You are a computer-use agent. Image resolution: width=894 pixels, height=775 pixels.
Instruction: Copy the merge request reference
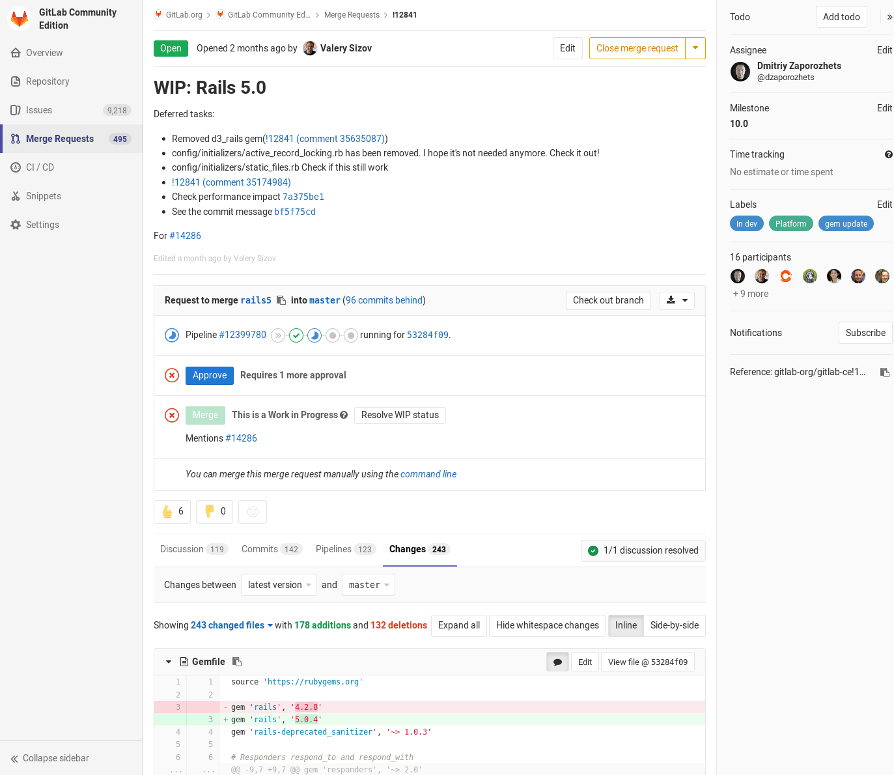point(884,372)
